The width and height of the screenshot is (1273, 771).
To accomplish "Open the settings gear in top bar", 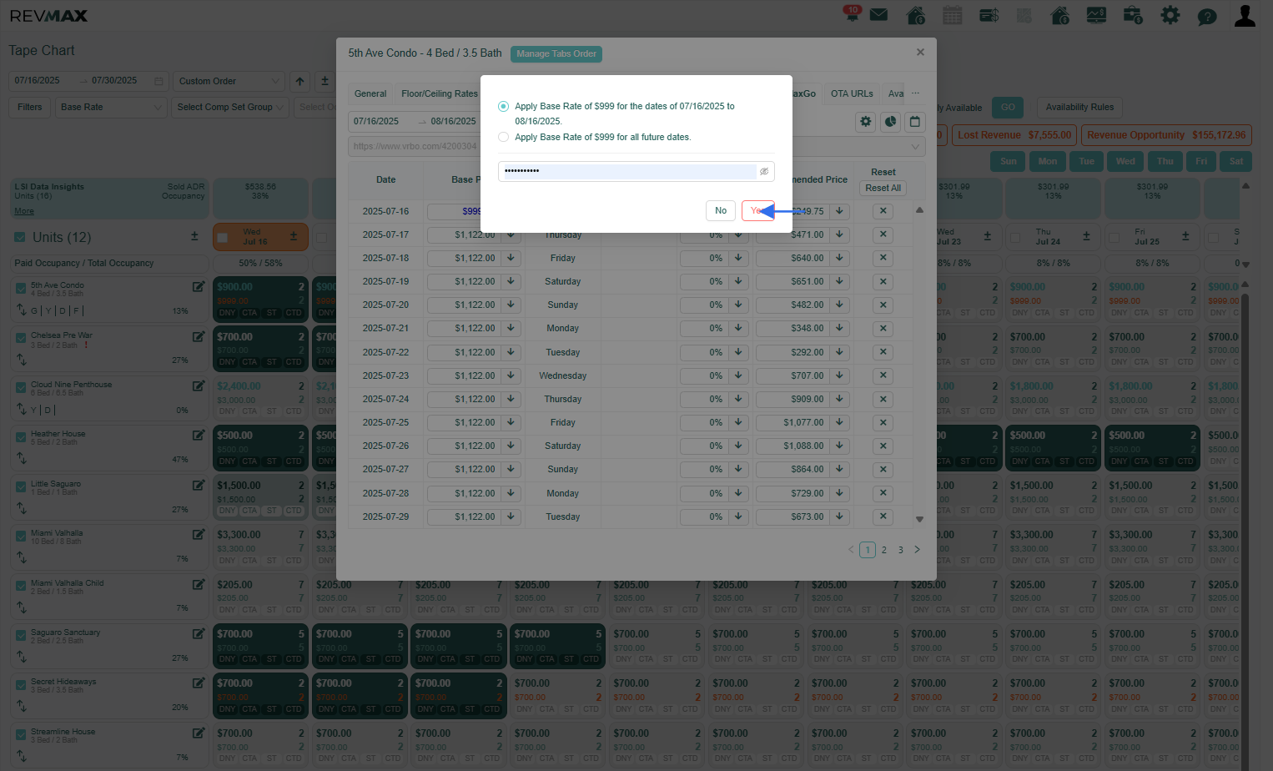I will [x=1170, y=15].
